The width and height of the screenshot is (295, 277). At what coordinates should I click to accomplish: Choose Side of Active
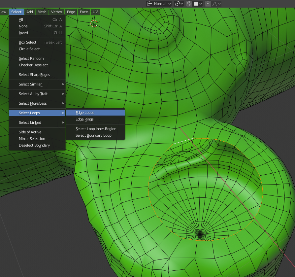click(x=37, y=132)
